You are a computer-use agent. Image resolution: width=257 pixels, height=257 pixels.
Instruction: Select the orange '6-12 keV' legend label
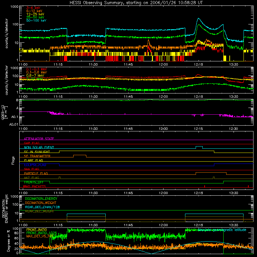34,11
